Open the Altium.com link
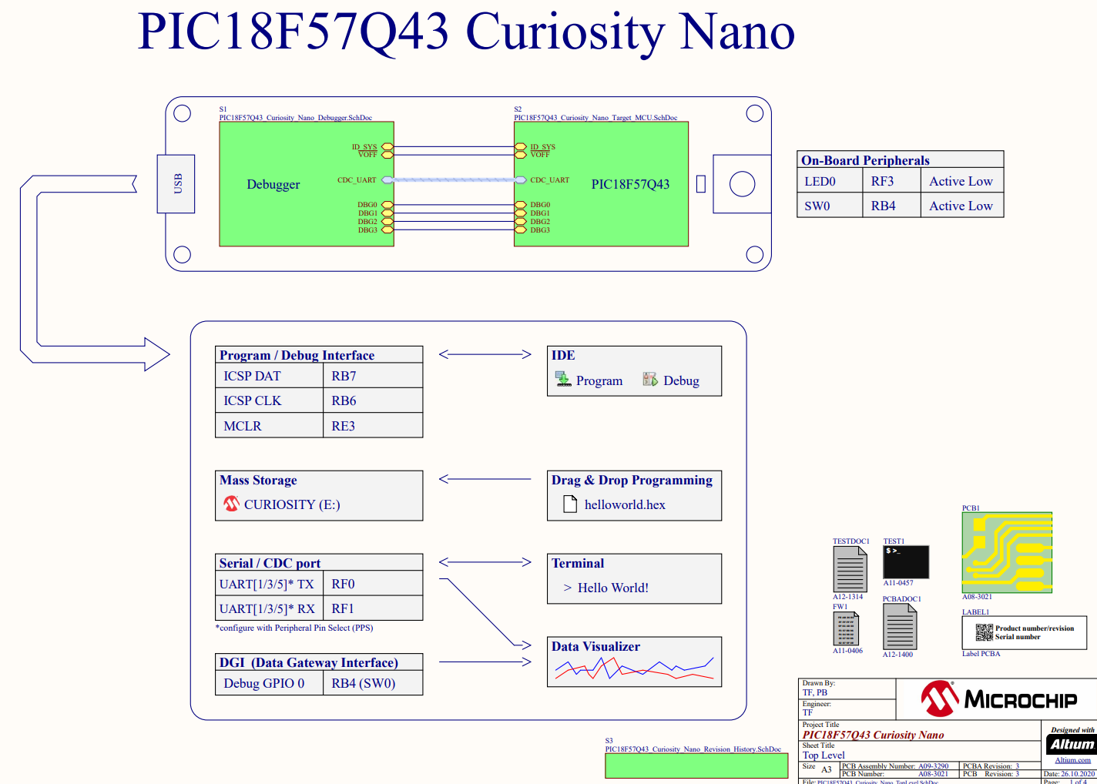 click(x=1072, y=760)
